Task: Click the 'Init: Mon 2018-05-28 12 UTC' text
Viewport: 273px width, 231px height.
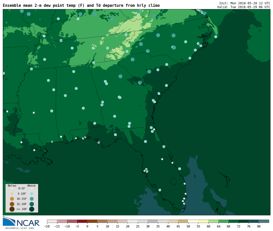Action: point(245,3)
